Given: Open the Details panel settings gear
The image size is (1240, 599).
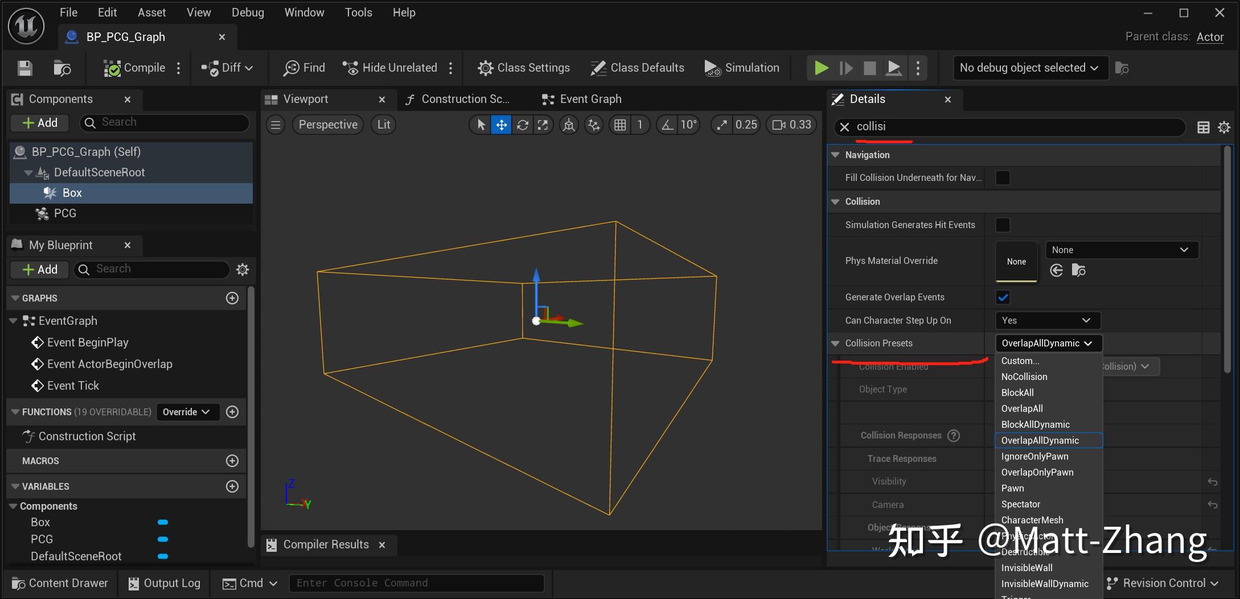Looking at the screenshot, I should click(x=1223, y=127).
